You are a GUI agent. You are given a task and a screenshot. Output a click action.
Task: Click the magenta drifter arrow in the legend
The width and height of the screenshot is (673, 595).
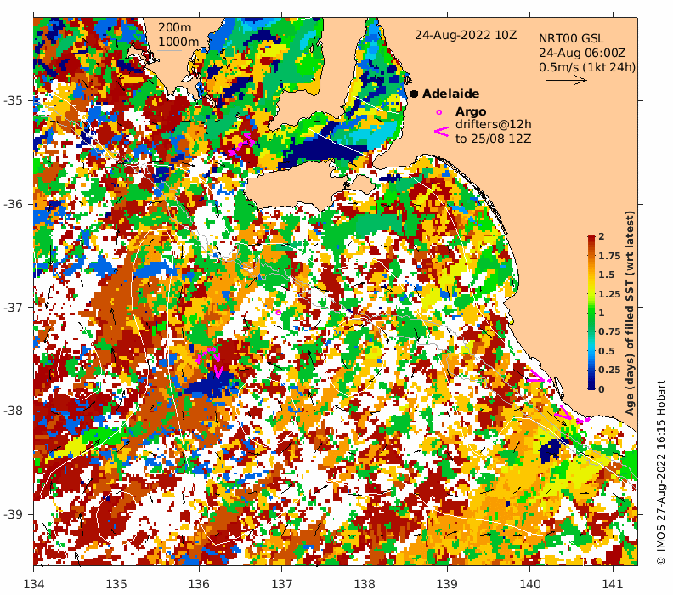click(x=441, y=132)
